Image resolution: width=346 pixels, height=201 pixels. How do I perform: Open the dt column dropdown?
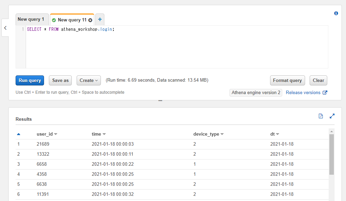278,134
